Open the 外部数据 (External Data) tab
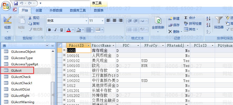The width and height of the screenshot is (233, 105). click(56, 10)
